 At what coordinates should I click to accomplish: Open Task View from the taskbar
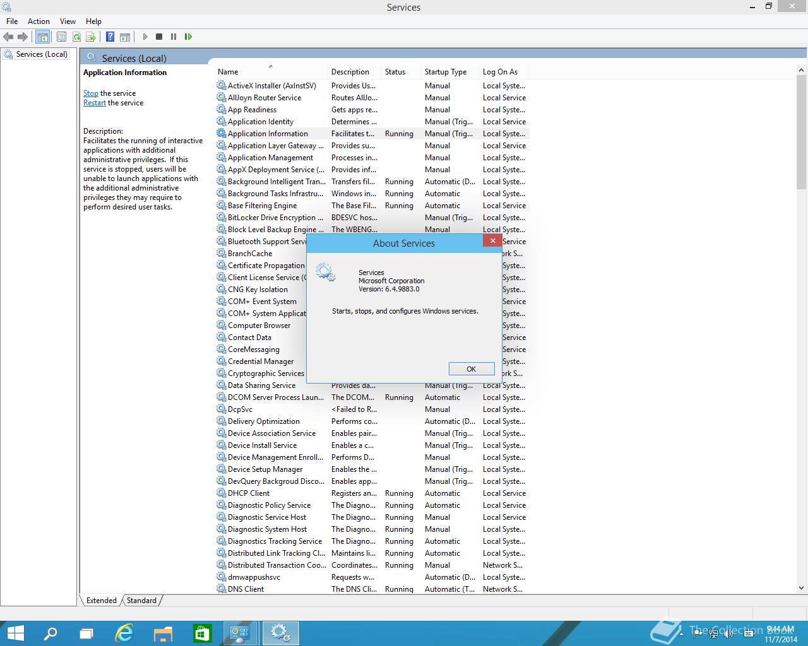pyautogui.click(x=86, y=633)
